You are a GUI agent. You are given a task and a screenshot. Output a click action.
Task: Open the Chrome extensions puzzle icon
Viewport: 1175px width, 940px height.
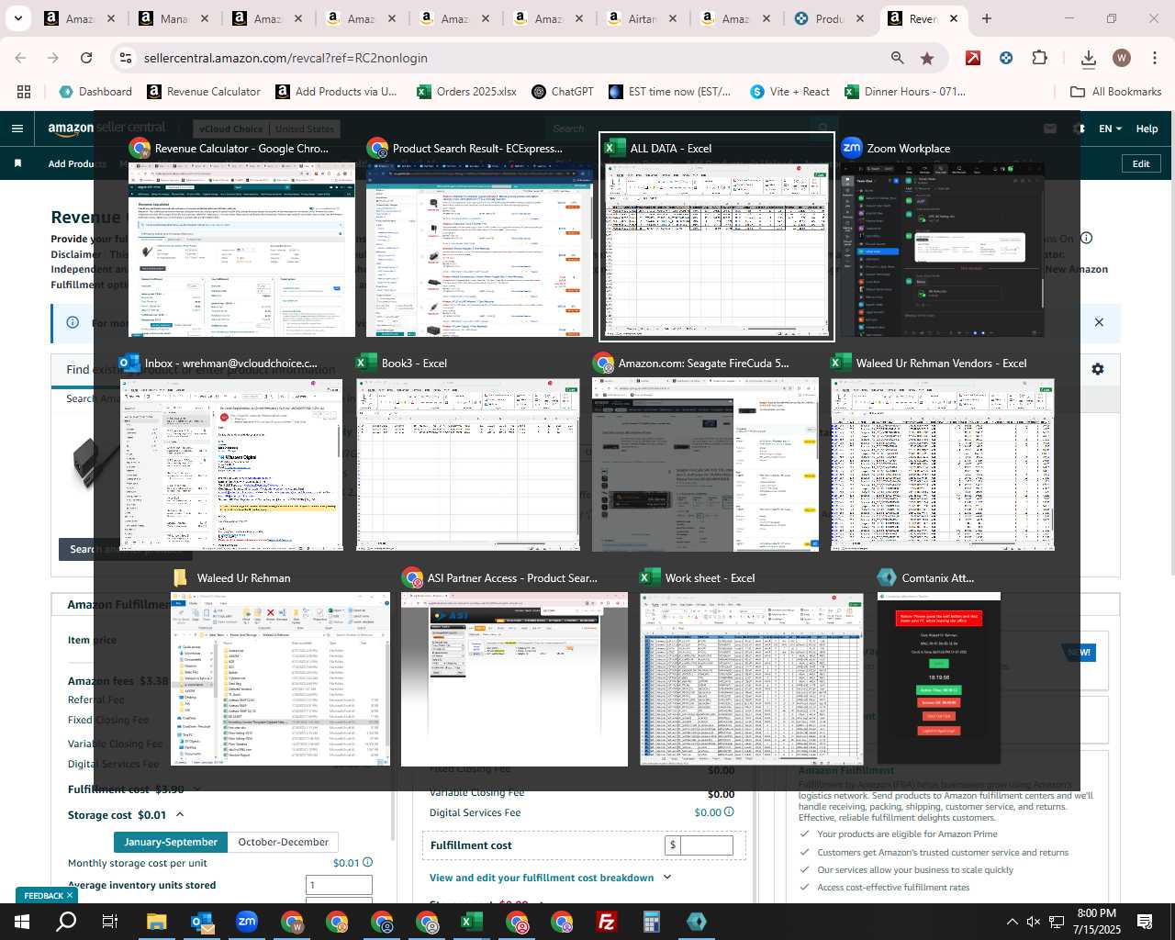point(1039,58)
